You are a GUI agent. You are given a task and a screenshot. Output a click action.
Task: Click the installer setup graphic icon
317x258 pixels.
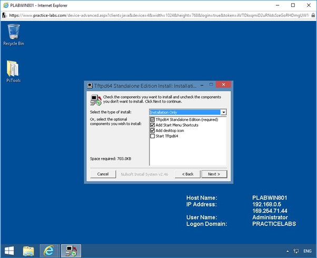(96, 100)
